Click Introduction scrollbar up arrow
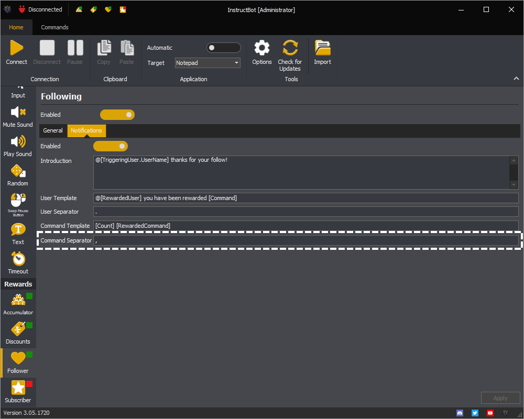Viewport: 524px width, 419px height. pos(514,160)
